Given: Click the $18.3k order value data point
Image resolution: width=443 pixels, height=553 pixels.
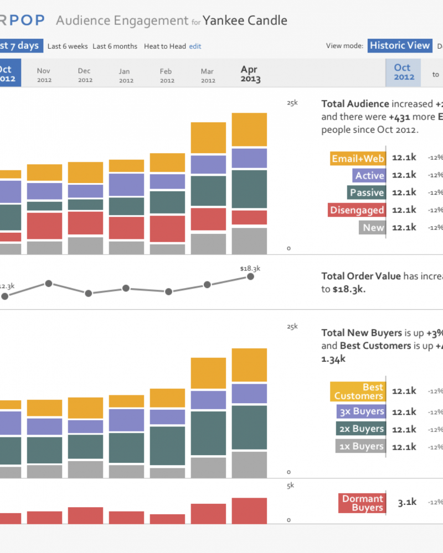Looking at the screenshot, I should click(250, 276).
